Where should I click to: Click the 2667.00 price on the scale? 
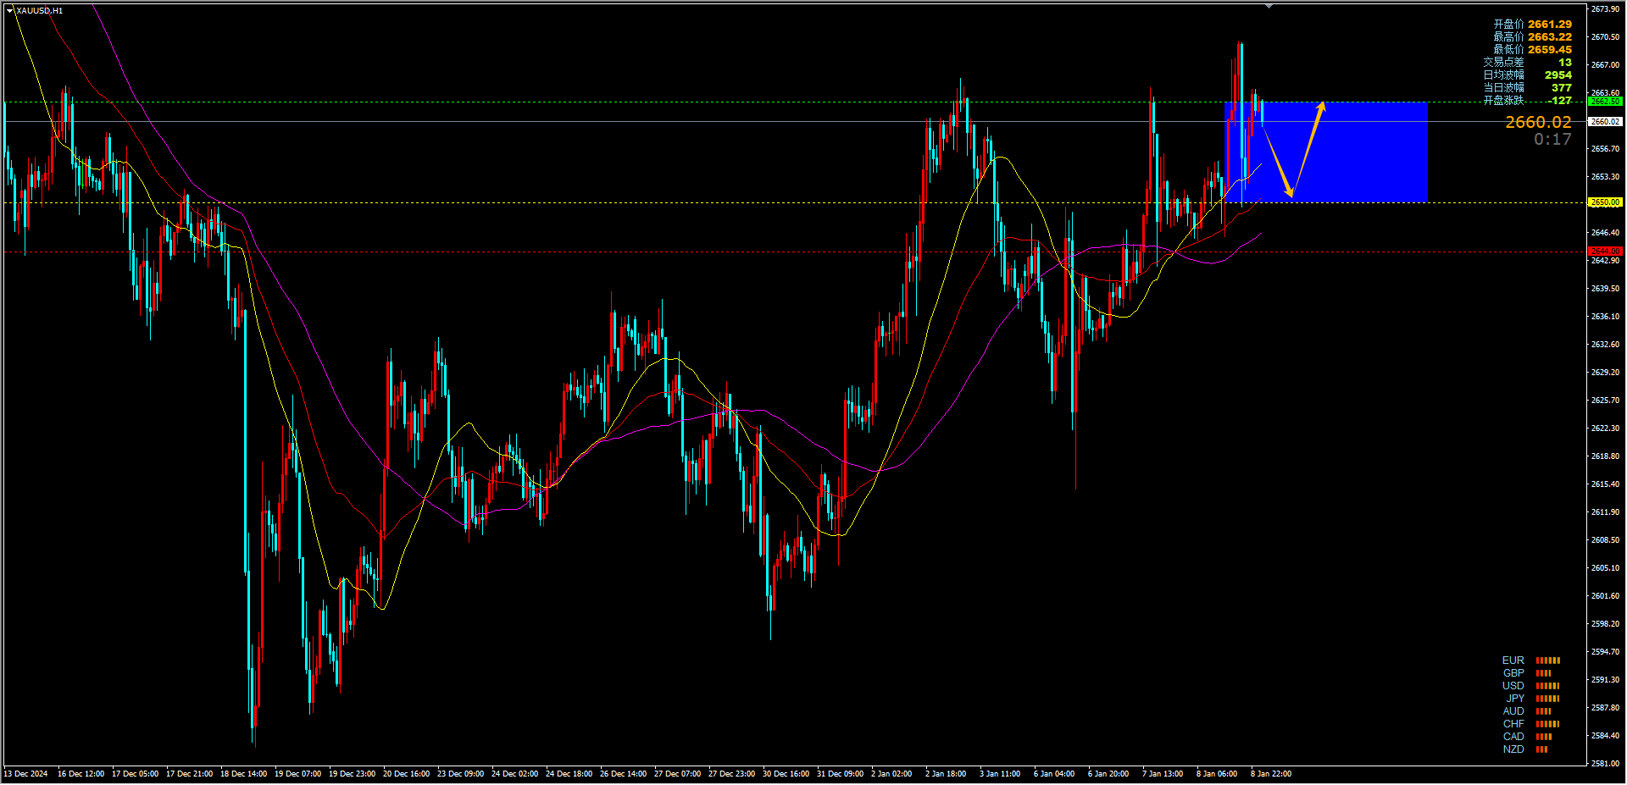point(1605,65)
